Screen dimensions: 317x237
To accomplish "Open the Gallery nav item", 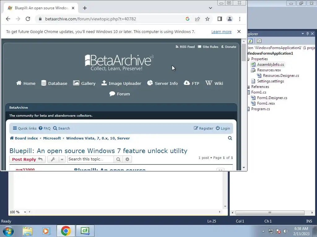I will pyautogui.click(x=84, y=83).
